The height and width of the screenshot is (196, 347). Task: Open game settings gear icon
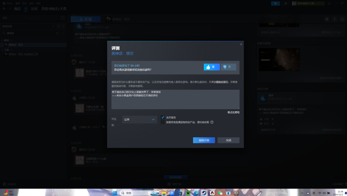coord(327,19)
